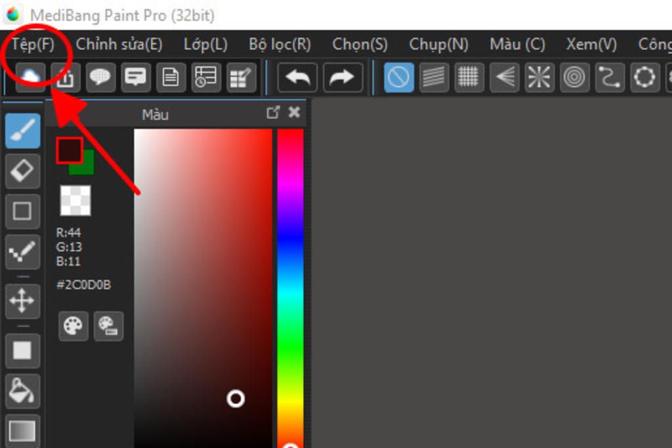This screenshot has width=672, height=448.
Task: Click the dark red foreground color swatch
Action: pos(70,150)
